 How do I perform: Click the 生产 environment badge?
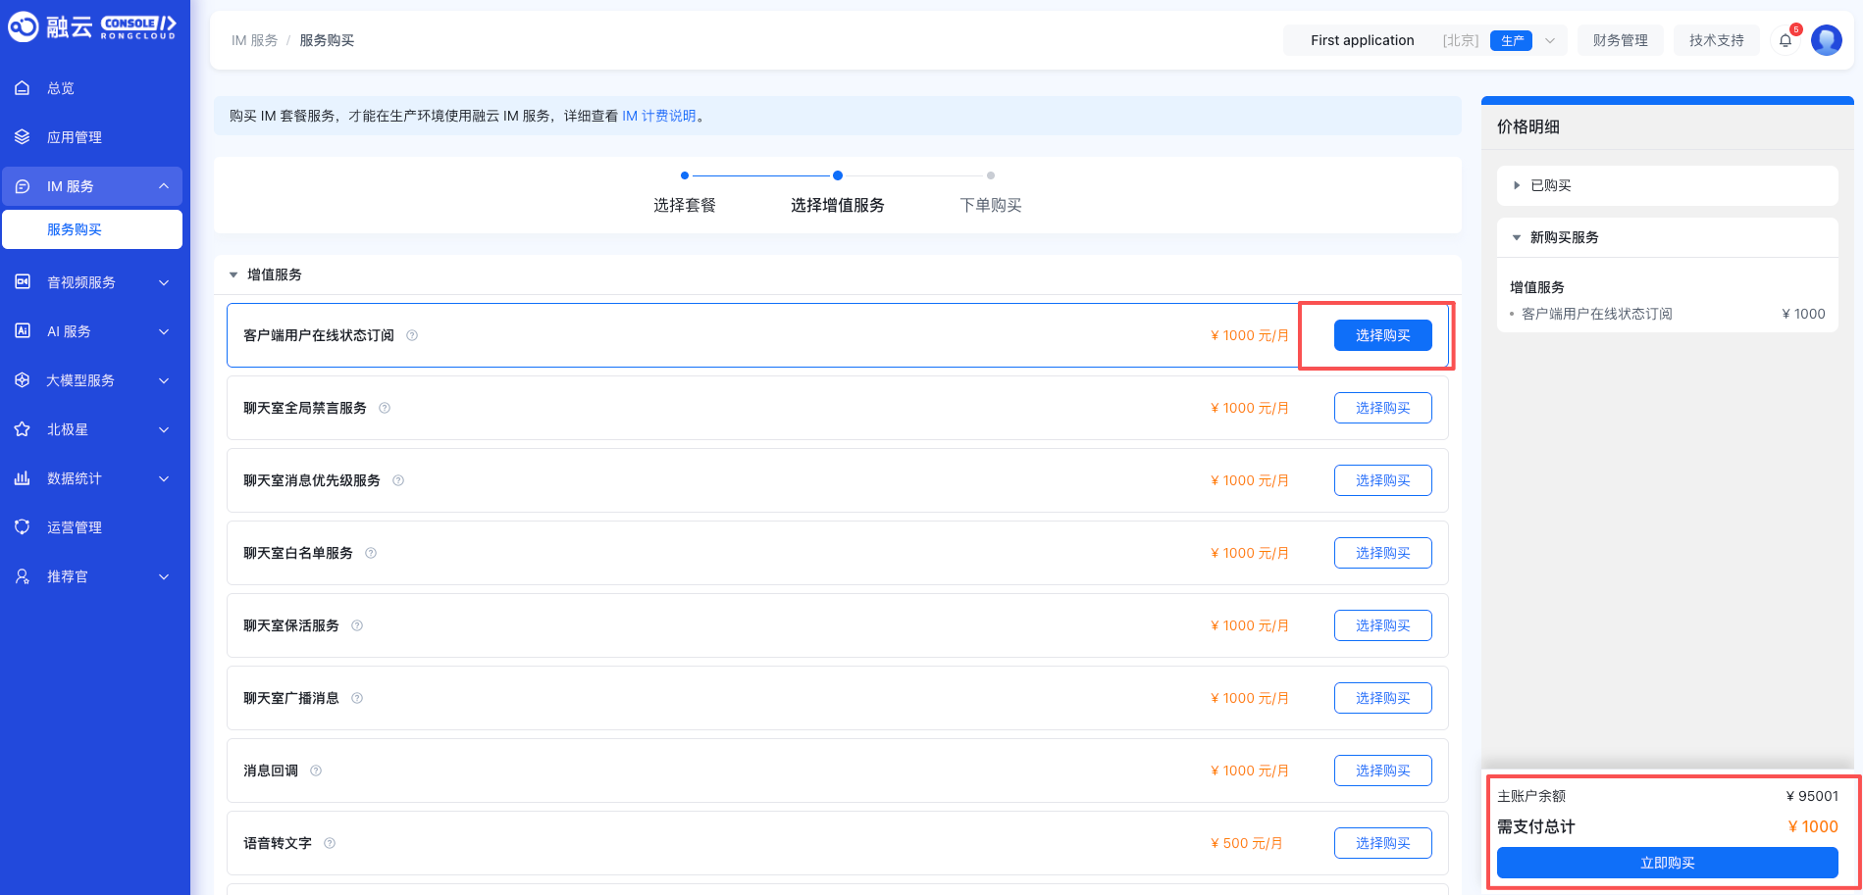pyautogui.click(x=1512, y=40)
